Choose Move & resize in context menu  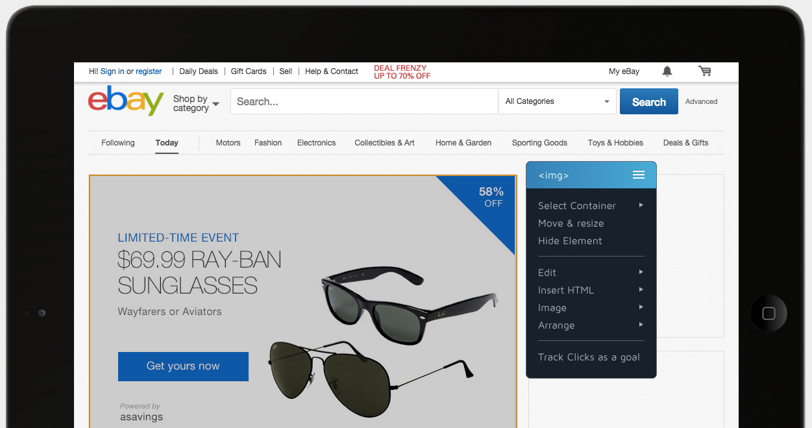pos(571,223)
